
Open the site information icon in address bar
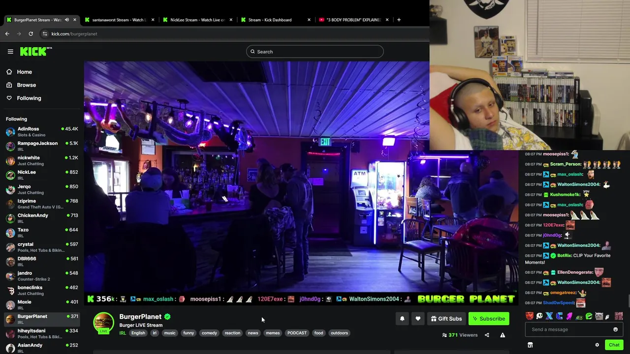[45, 33]
